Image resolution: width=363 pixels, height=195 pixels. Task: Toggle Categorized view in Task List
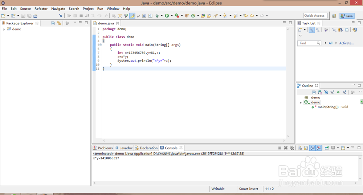click(312, 30)
